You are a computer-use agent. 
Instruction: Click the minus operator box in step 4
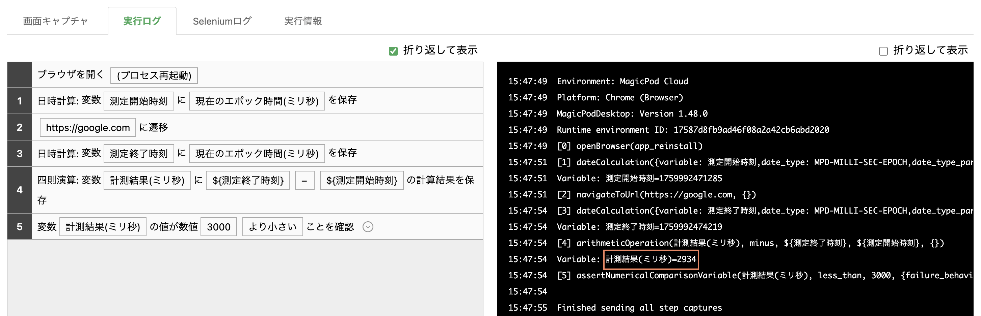point(304,180)
